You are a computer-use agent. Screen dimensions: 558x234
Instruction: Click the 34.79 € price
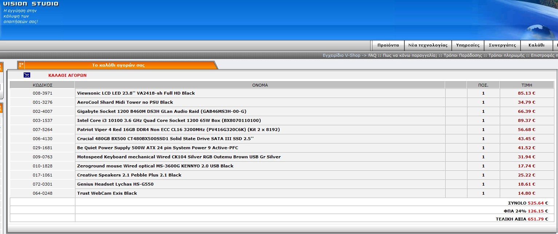(x=527, y=102)
